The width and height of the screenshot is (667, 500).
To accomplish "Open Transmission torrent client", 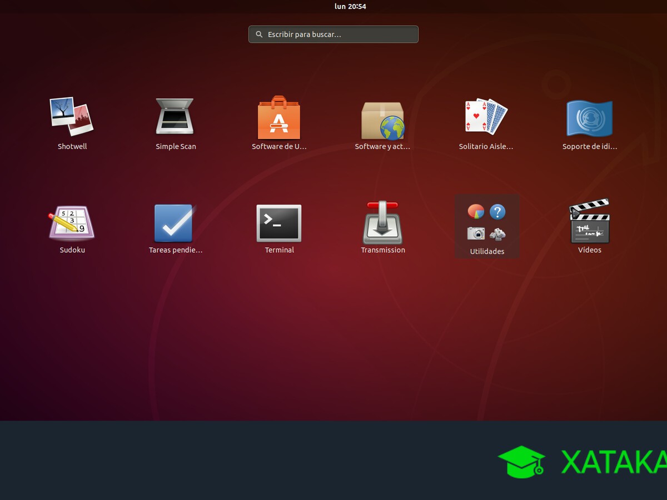I will [382, 223].
